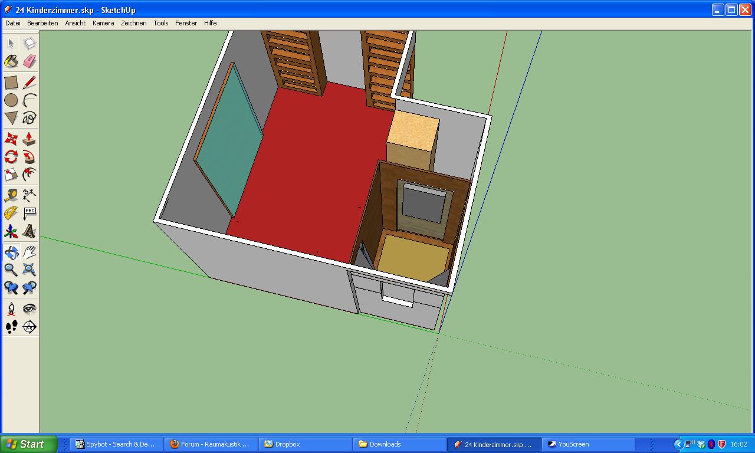This screenshot has width=755, height=453.
Task: Expand hidden system tray icons arrow
Action: pyautogui.click(x=678, y=444)
